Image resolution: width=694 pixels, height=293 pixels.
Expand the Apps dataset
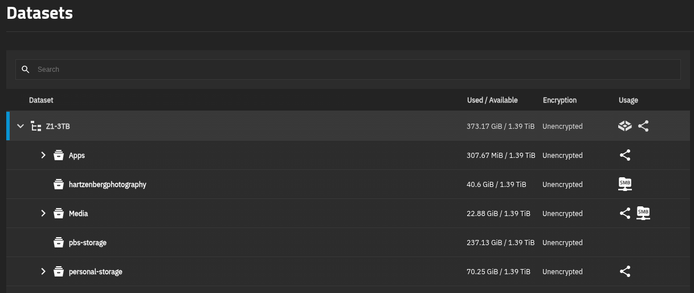43,155
